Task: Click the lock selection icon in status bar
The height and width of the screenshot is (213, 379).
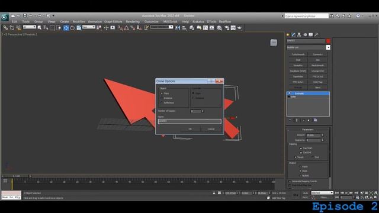Action: 214,193
